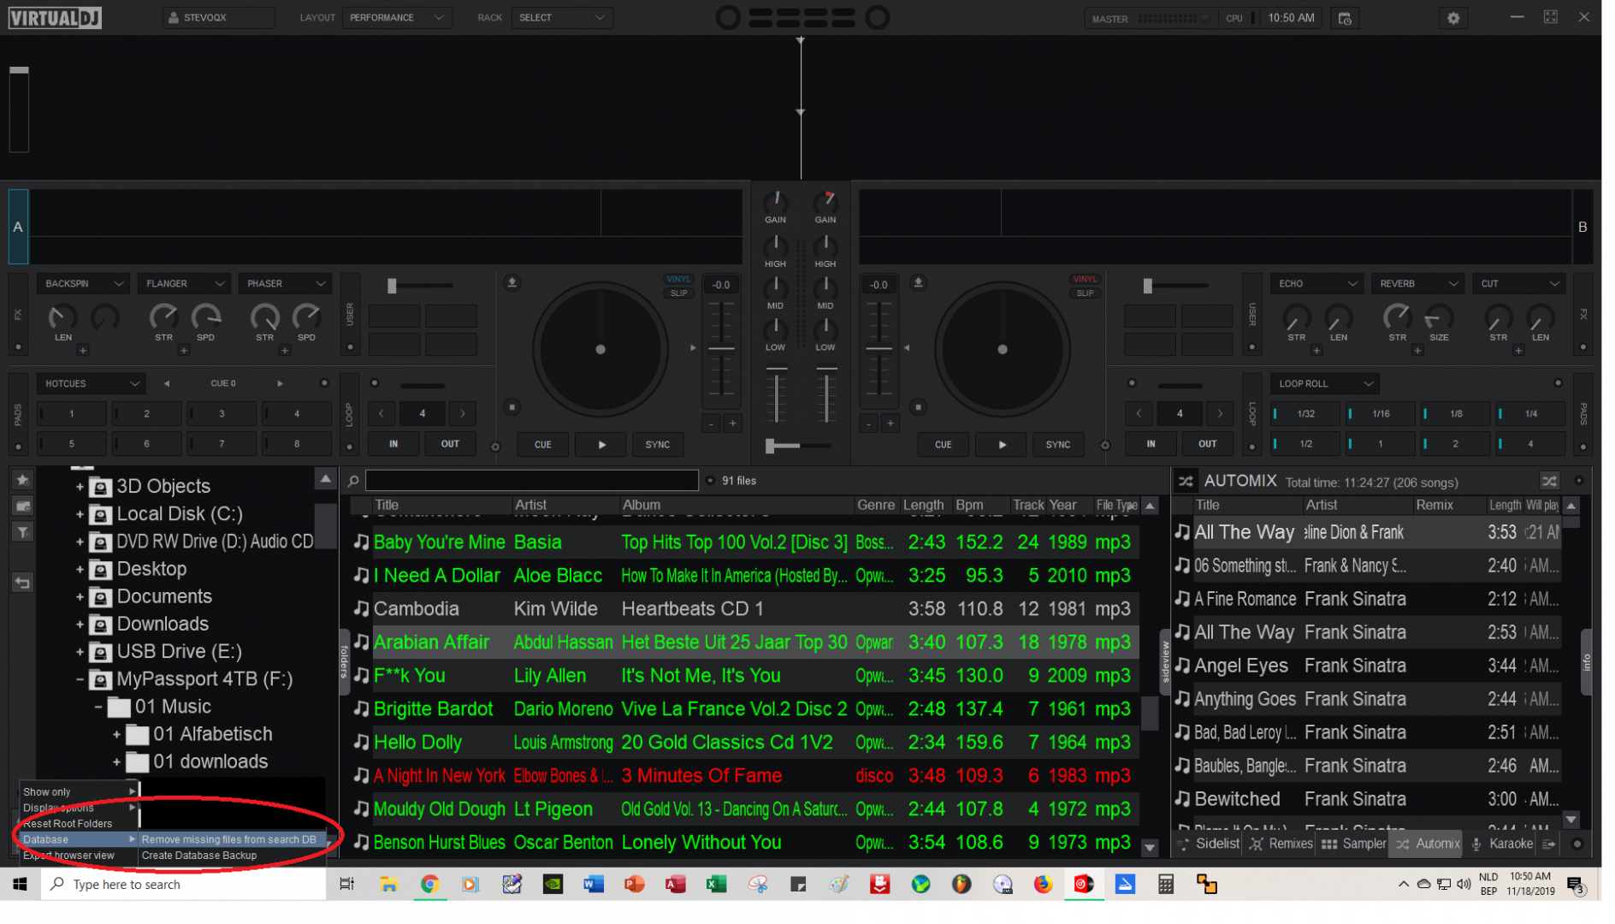Screen dimensions: 1615x924
Task: Adjust the deck A pitch slider
Action: coord(721,348)
